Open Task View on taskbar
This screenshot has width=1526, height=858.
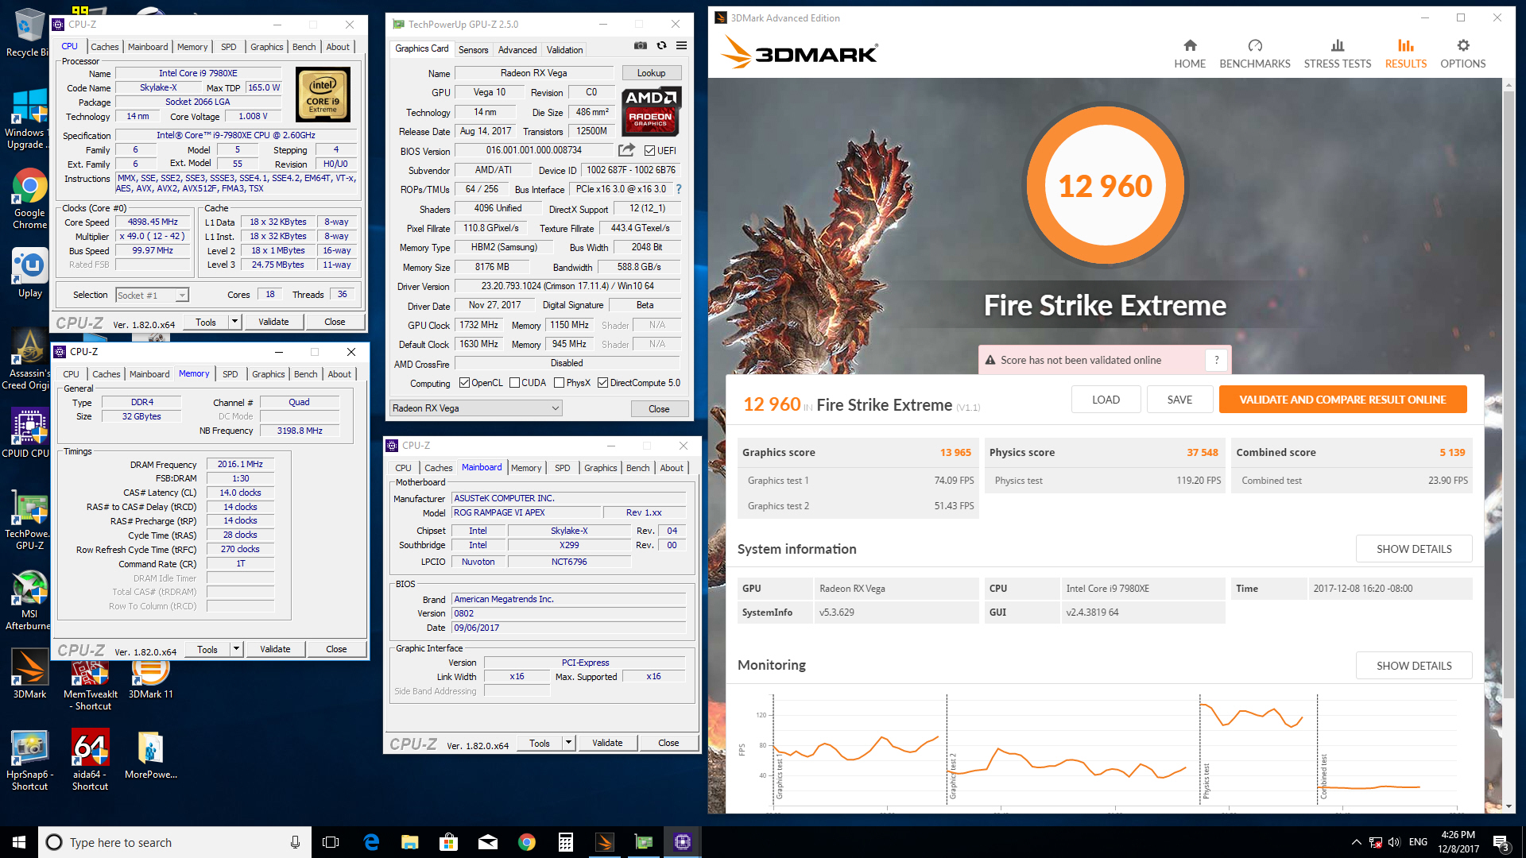coord(331,842)
